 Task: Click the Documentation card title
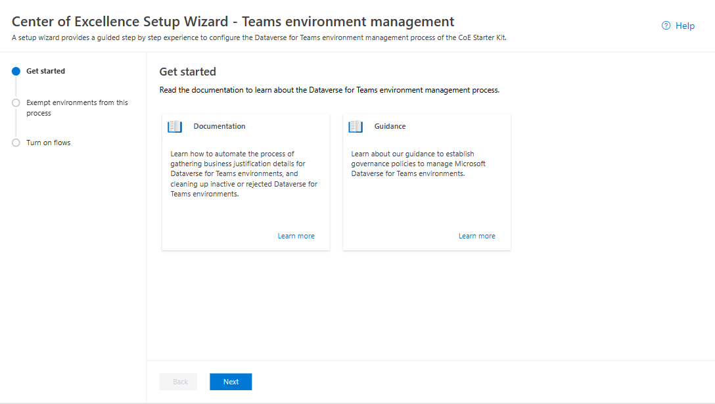pos(219,126)
